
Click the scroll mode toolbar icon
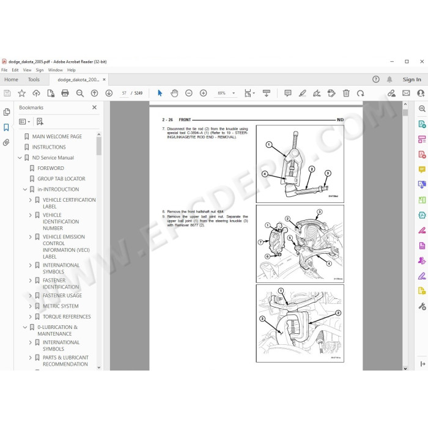point(267,94)
